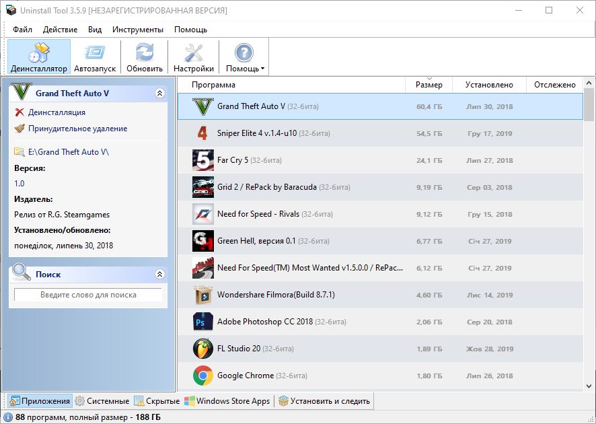This screenshot has width=596, height=424.
Task: Click the Sniper Elite 4 icon
Action: (x=203, y=133)
